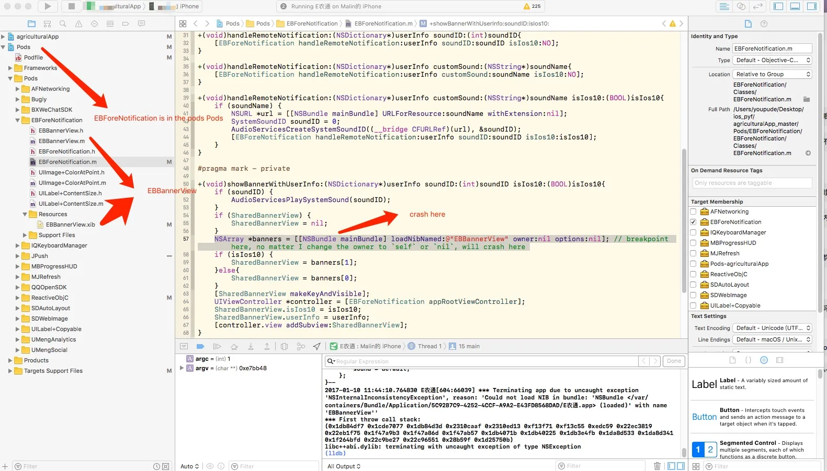Open Debug View Hierarchy
This screenshot has width=827, height=471.
tap(284, 346)
